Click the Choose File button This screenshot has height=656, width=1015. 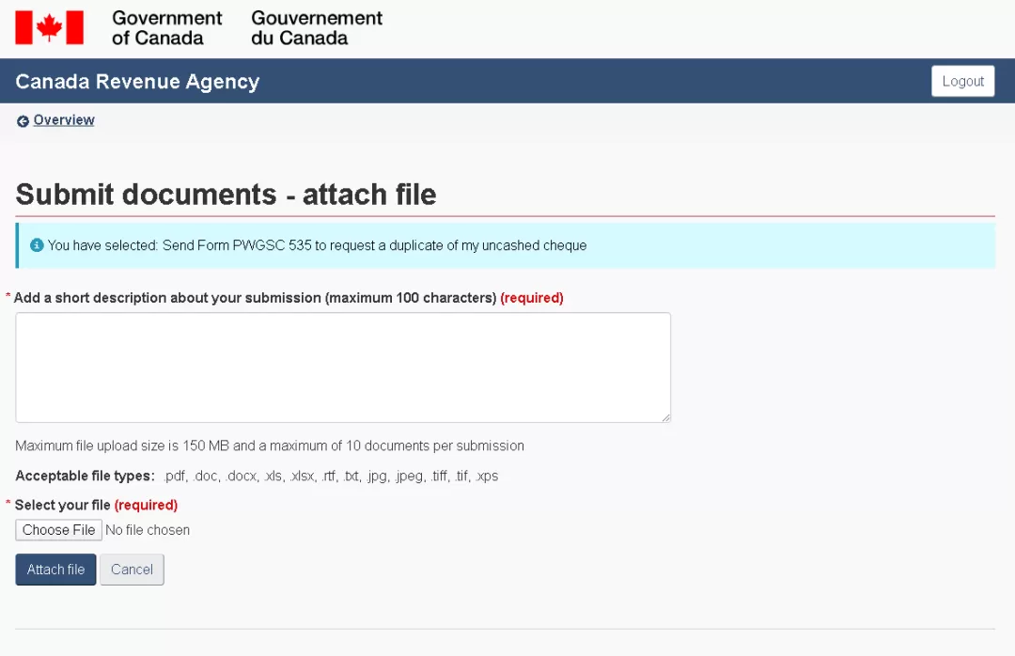[59, 530]
